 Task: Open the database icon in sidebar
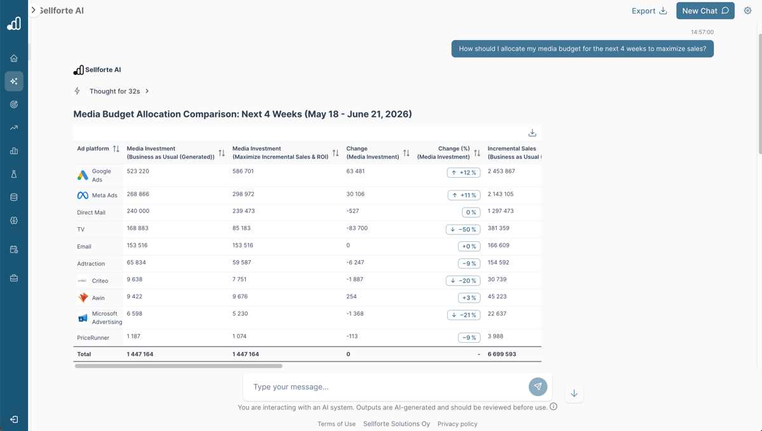click(14, 197)
